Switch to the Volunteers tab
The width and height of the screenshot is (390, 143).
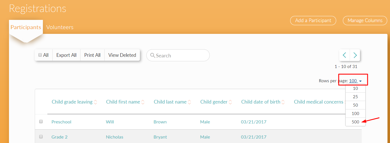[60, 27]
